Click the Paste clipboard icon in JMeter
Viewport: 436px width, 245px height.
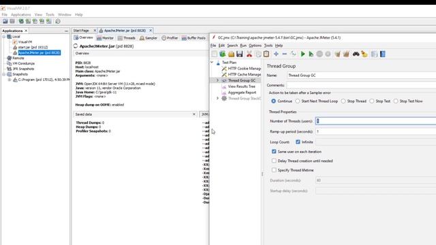pyautogui.click(x=266, y=54)
